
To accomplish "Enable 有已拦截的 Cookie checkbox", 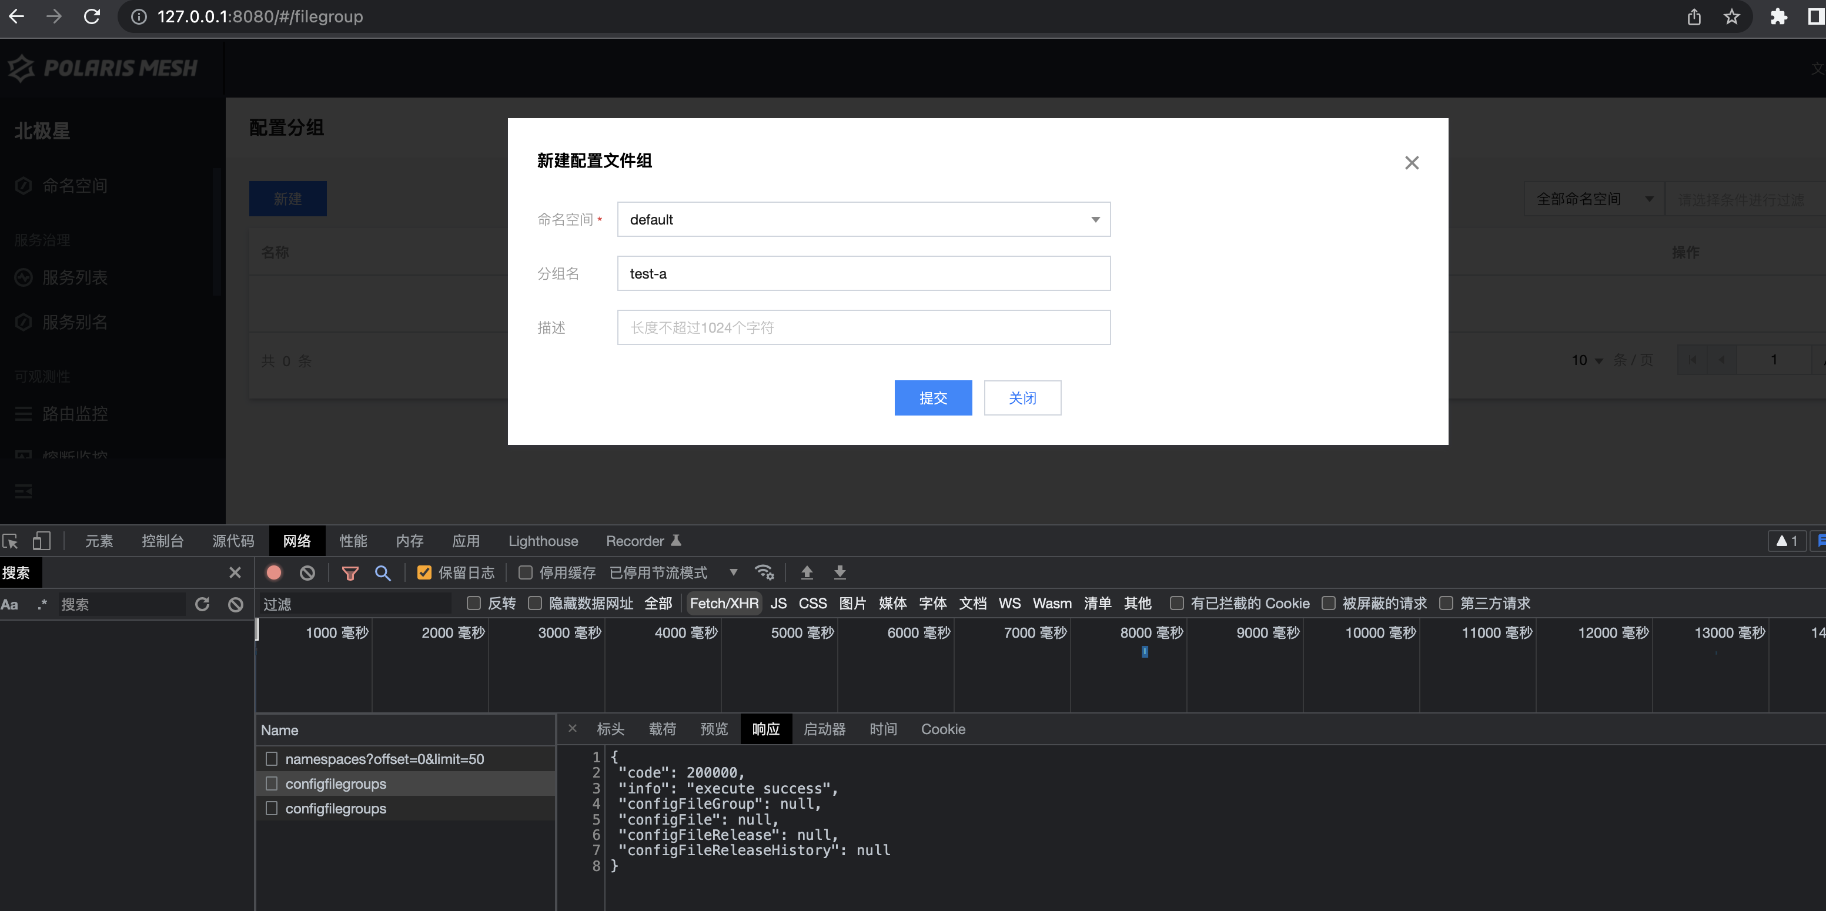I will click(x=1177, y=603).
